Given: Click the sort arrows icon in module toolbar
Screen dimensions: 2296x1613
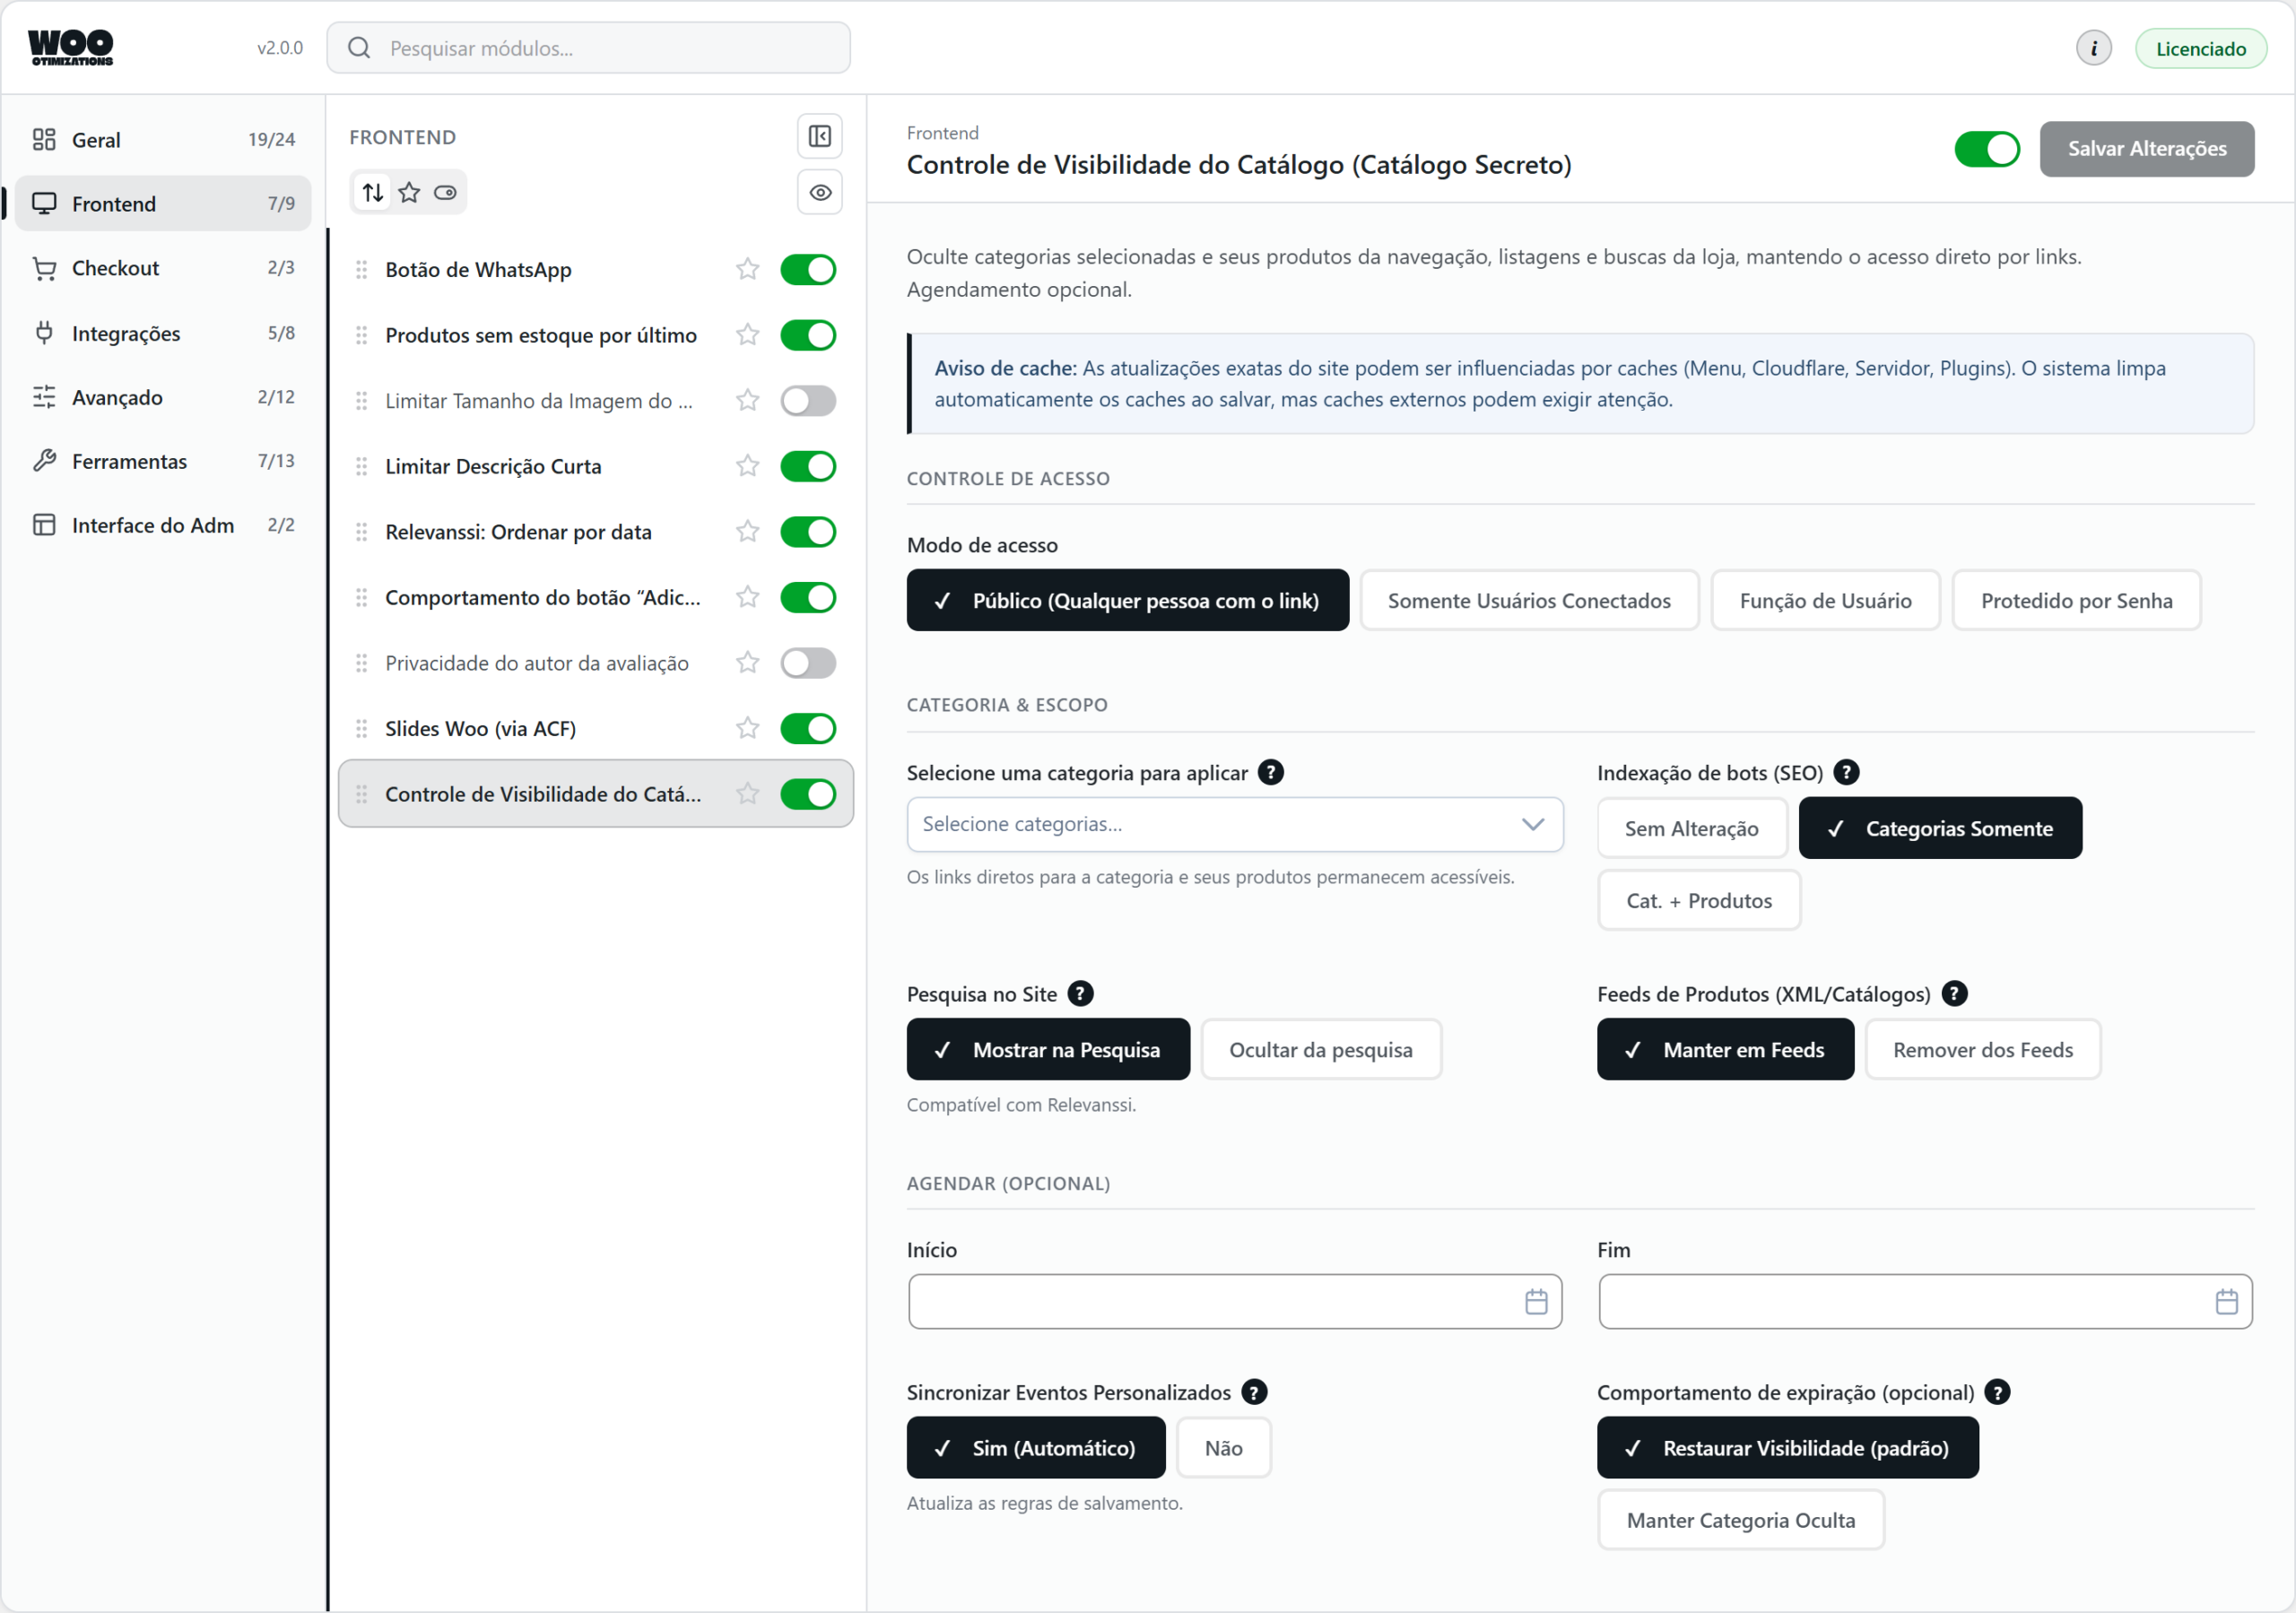Looking at the screenshot, I should click(x=373, y=192).
